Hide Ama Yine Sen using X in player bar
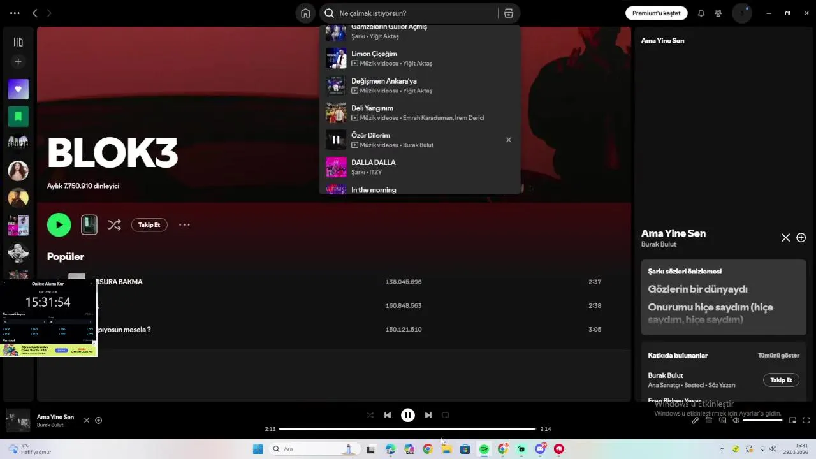 (87, 420)
